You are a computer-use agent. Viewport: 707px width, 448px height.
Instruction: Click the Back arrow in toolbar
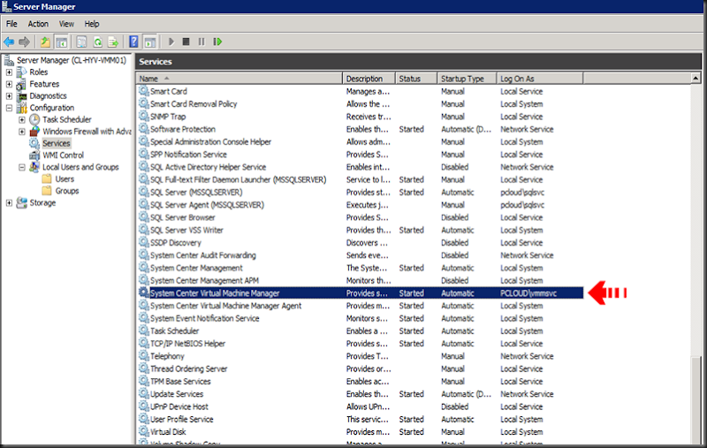pyautogui.click(x=9, y=42)
